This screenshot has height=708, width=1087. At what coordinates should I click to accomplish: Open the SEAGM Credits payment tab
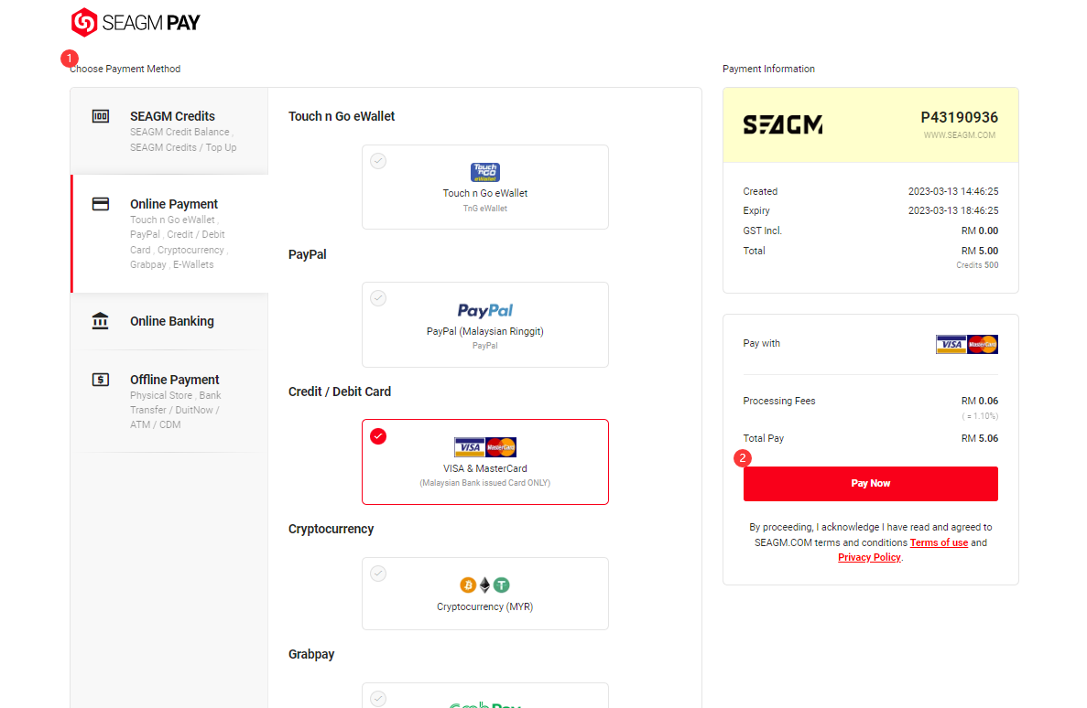tap(169, 131)
